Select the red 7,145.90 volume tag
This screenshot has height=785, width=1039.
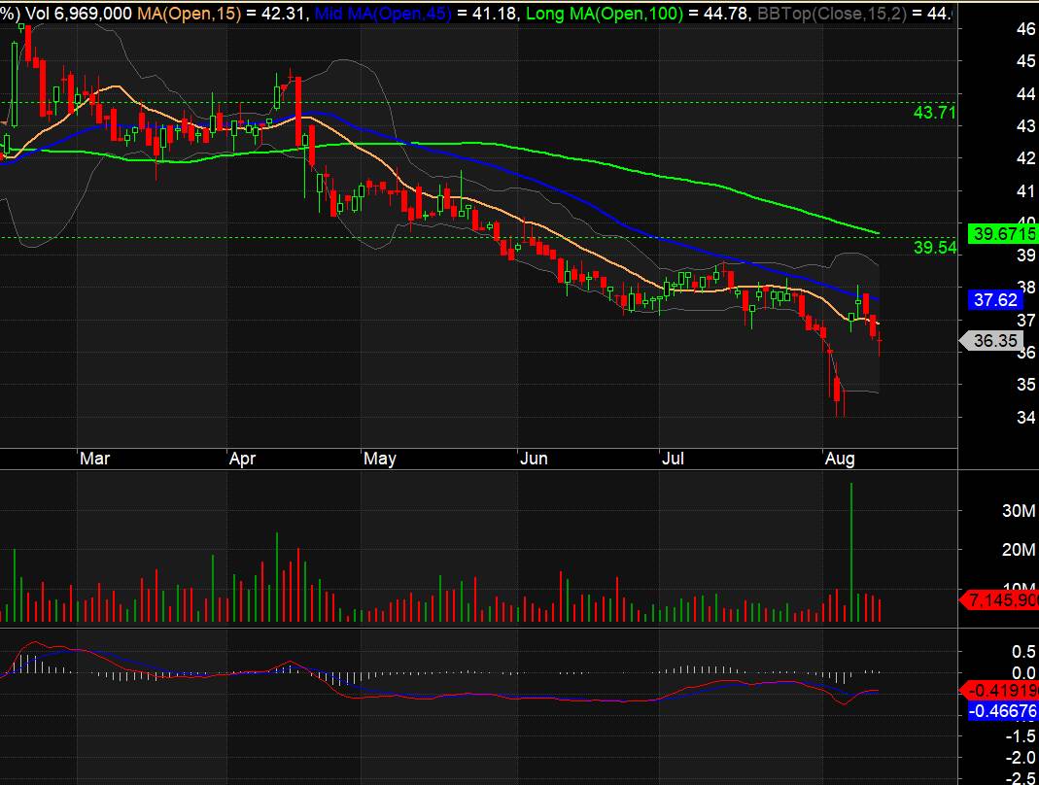coord(999,601)
